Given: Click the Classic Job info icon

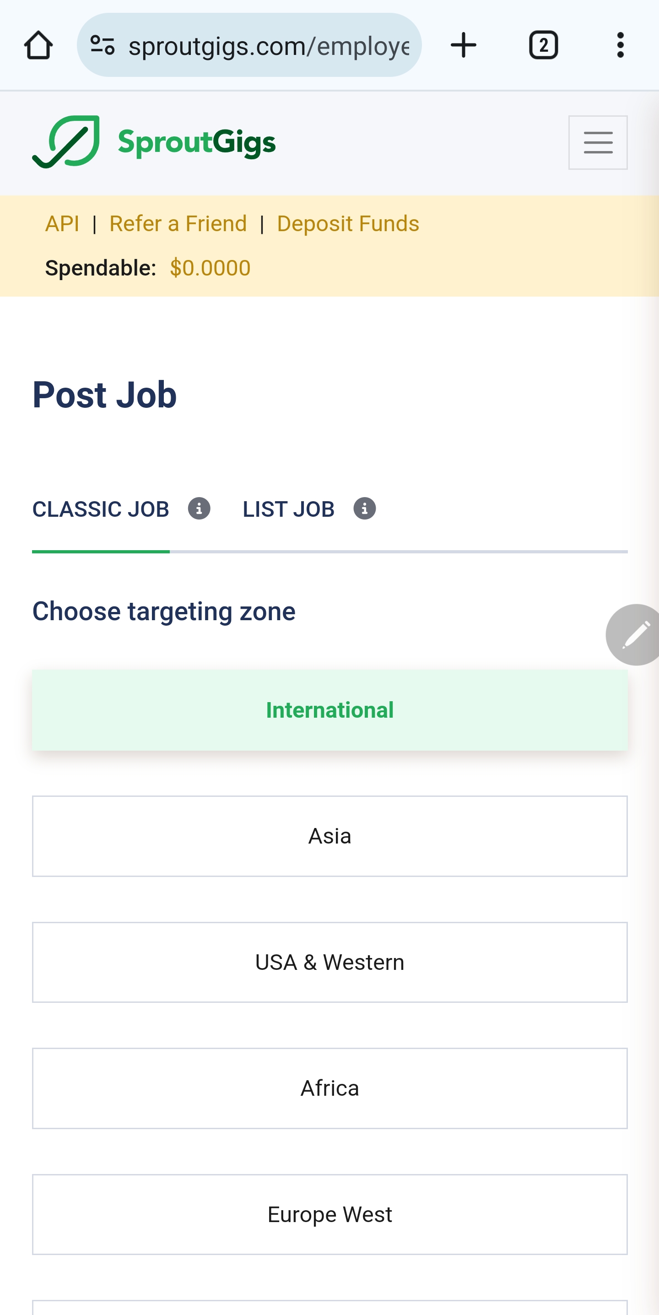Looking at the screenshot, I should pyautogui.click(x=199, y=509).
